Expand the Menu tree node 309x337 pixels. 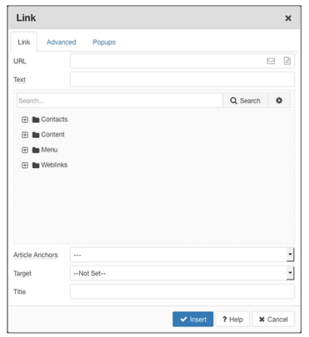25,150
